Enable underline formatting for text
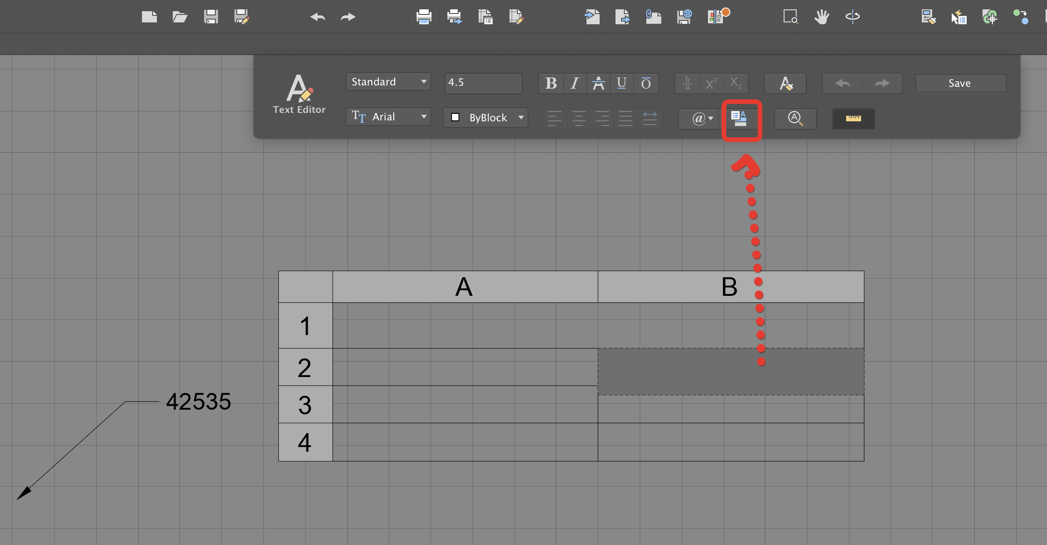 tap(622, 84)
